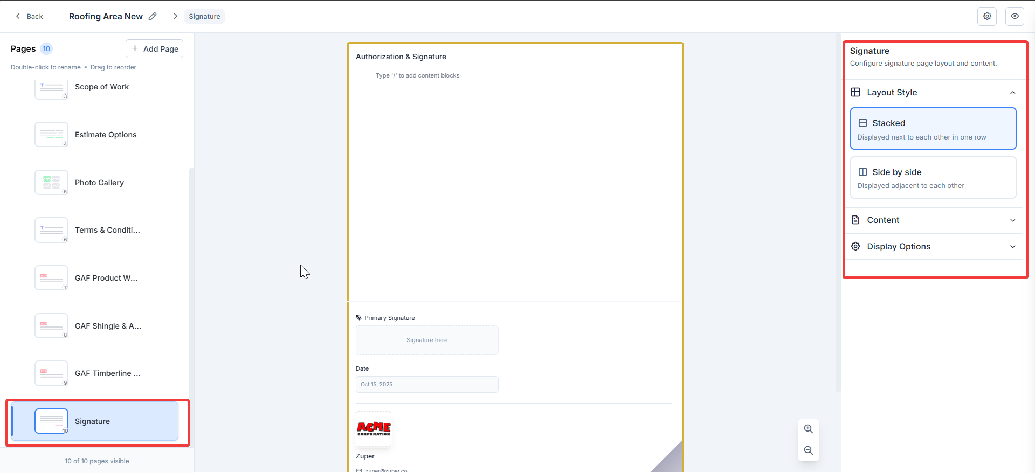
Task: Select the Signature breadcrumb chip
Action: tap(204, 16)
